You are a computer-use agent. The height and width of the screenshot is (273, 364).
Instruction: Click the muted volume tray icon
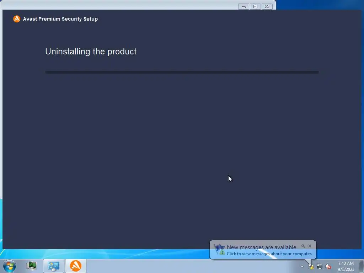(328, 267)
